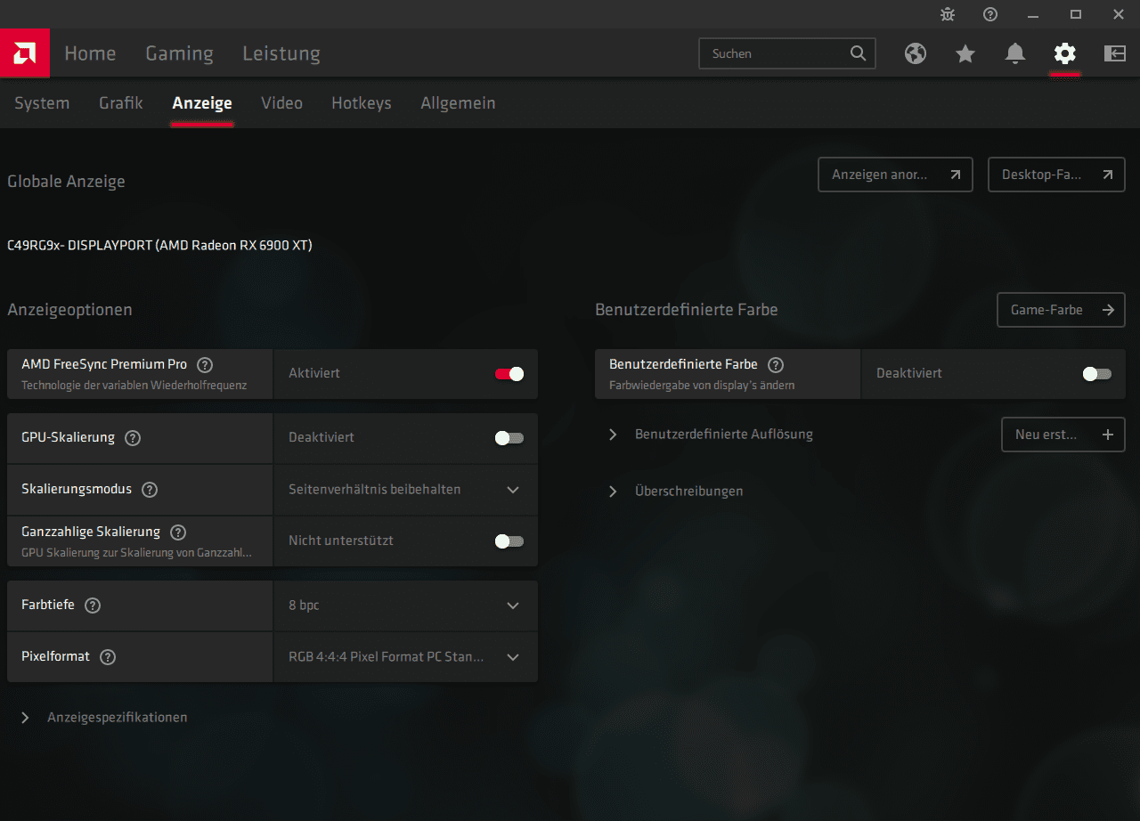Click the sidebar panel toggle icon
The width and height of the screenshot is (1140, 821).
pyautogui.click(x=1115, y=53)
